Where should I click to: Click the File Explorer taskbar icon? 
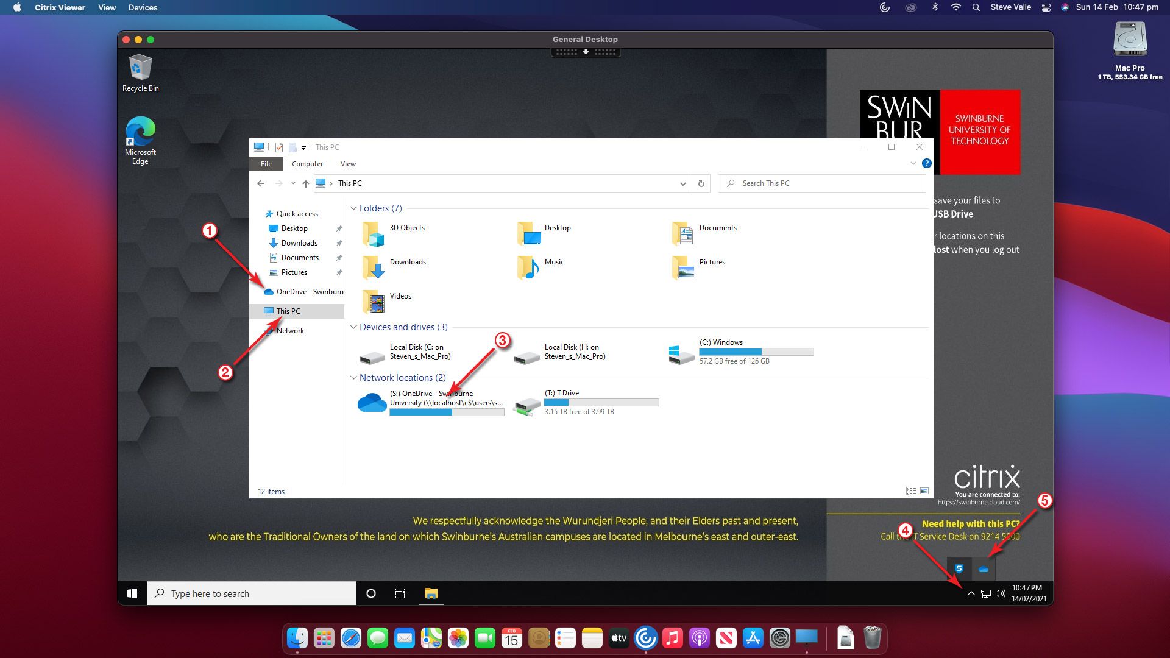point(431,593)
